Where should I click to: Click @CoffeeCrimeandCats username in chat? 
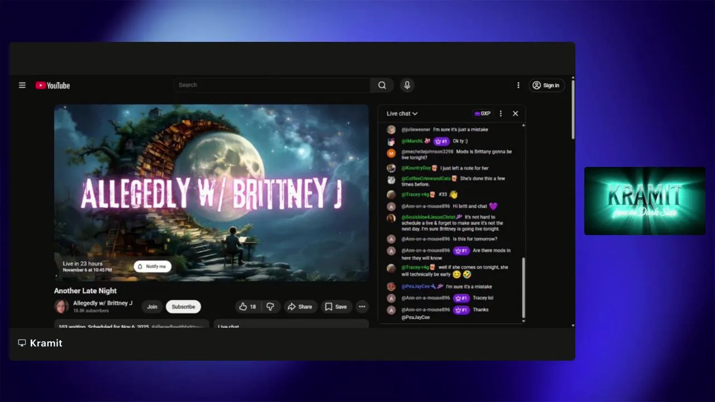click(x=426, y=179)
